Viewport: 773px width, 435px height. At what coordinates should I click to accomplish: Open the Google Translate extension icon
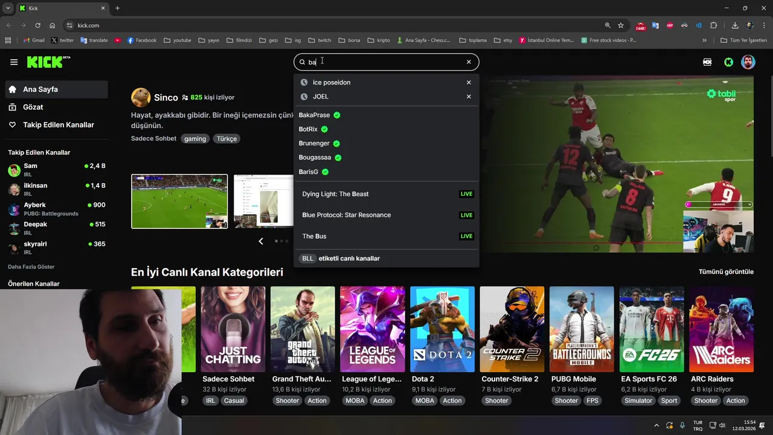coord(655,25)
